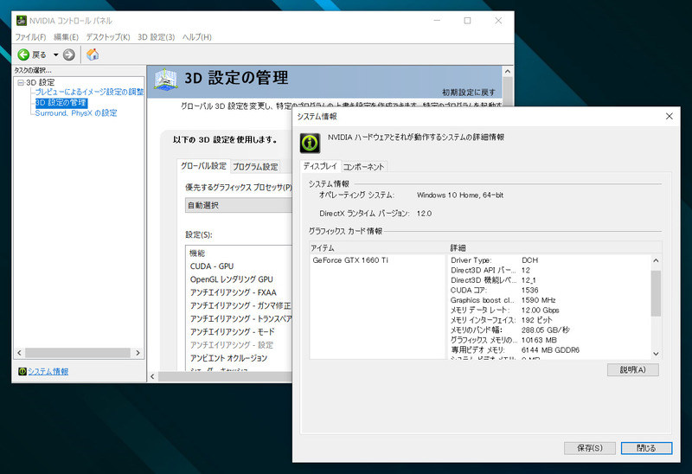
Task: Click the green info icon in システム情報 dialog
Action: pos(311,143)
